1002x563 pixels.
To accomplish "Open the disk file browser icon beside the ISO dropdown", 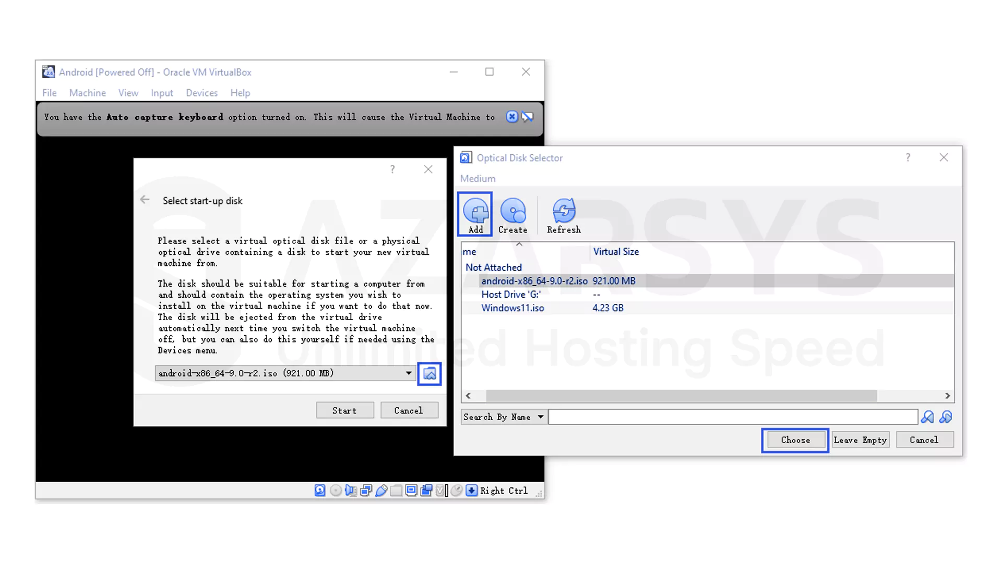I will [429, 373].
